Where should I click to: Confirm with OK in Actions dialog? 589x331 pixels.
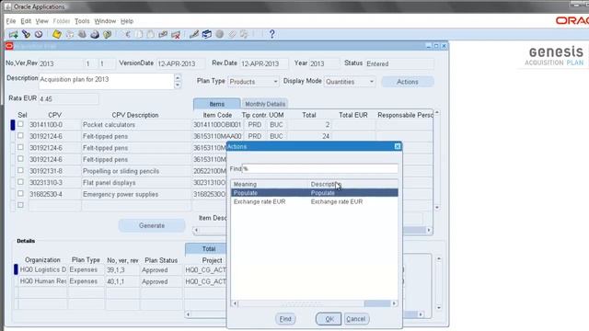pos(329,319)
